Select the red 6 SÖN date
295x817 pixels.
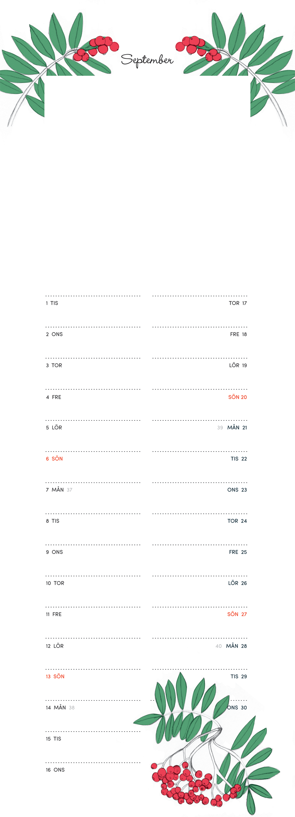[54, 459]
